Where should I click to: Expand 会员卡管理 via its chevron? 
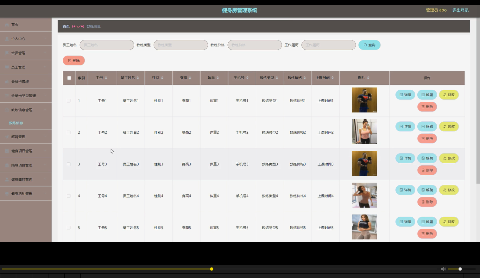[45, 82]
